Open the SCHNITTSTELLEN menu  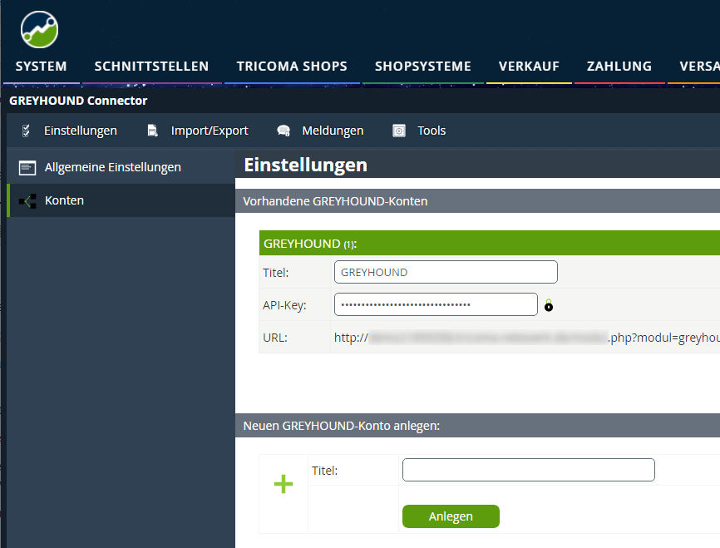[x=151, y=67]
